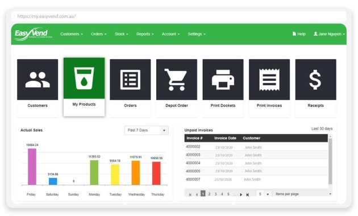Open the items per page dropdown
The image size is (358, 216).
tap(264, 194)
